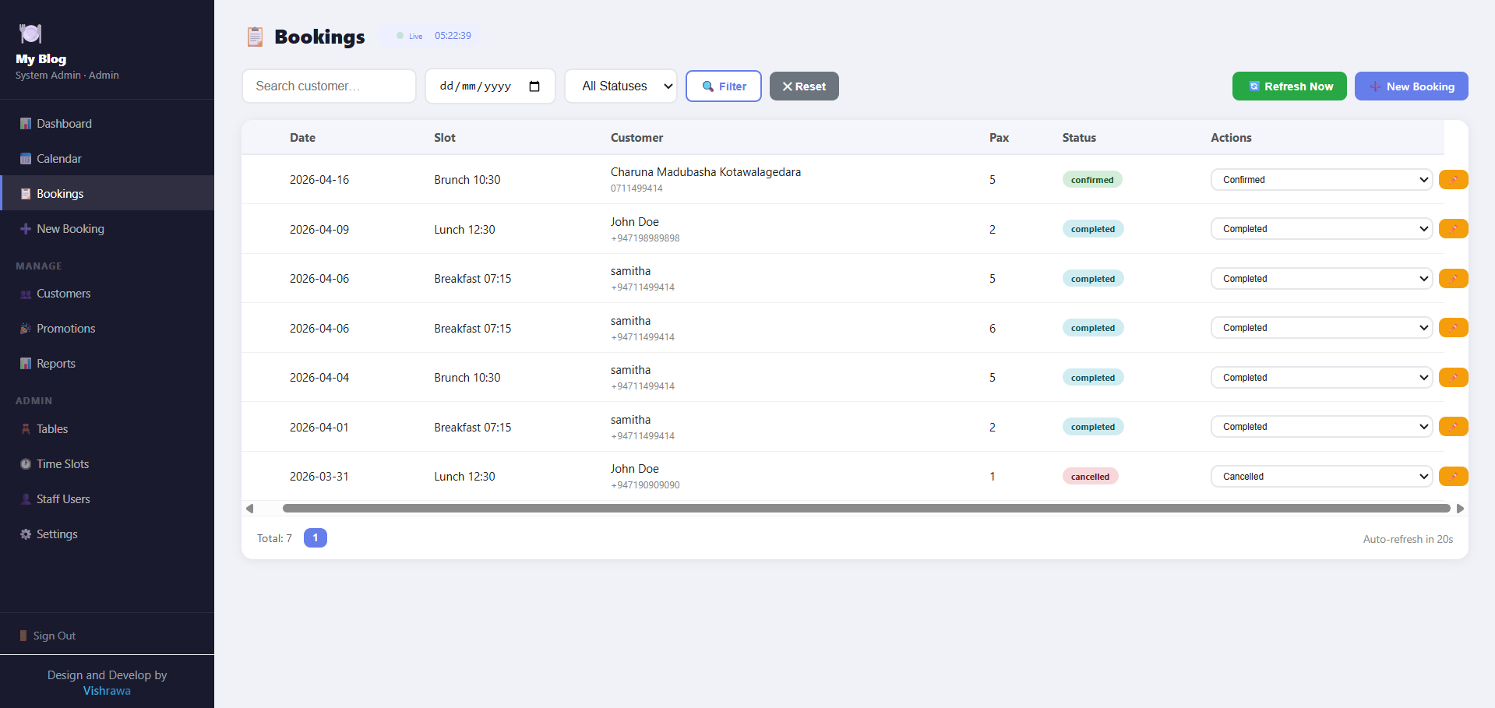
Task: Open status dropdown for 2026-04-09 John Doe booking
Action: [1321, 229]
